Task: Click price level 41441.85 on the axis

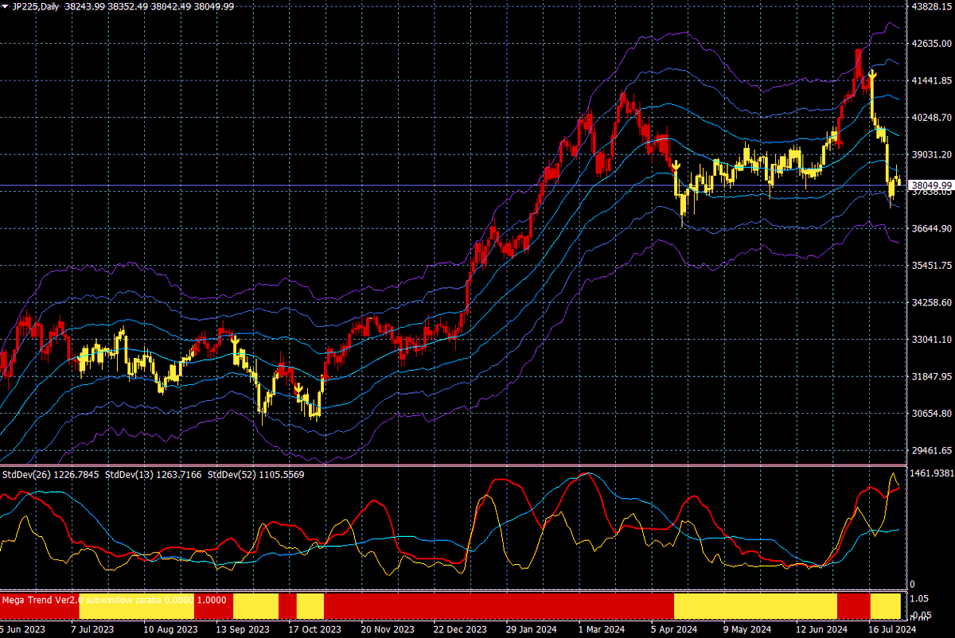Action: [930, 80]
